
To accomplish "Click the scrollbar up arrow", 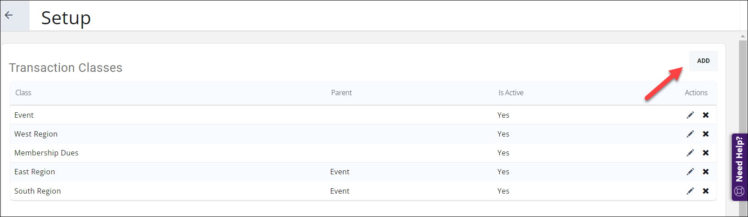I will [743, 36].
